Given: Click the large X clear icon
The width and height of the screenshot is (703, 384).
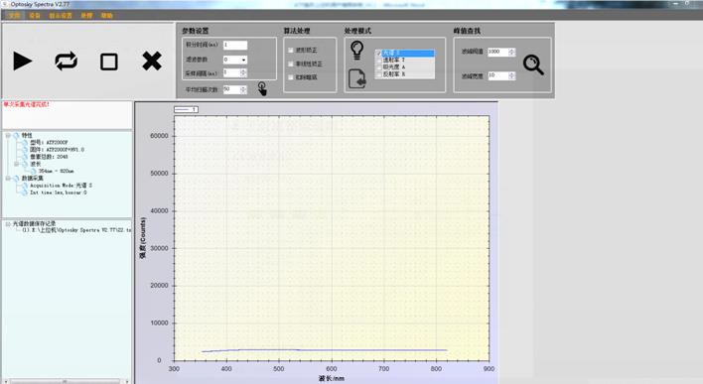Looking at the screenshot, I should pyautogui.click(x=152, y=61).
